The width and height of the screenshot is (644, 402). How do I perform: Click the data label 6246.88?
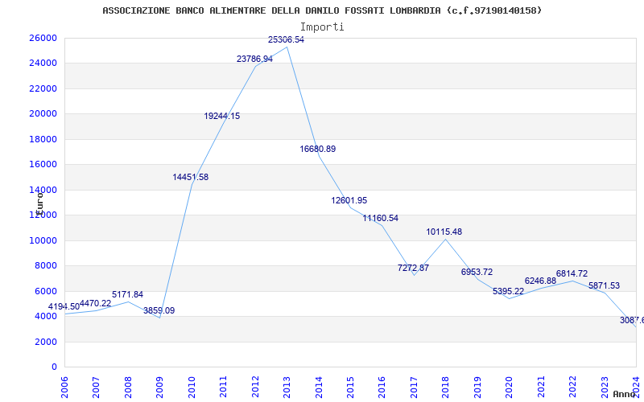pos(540,281)
